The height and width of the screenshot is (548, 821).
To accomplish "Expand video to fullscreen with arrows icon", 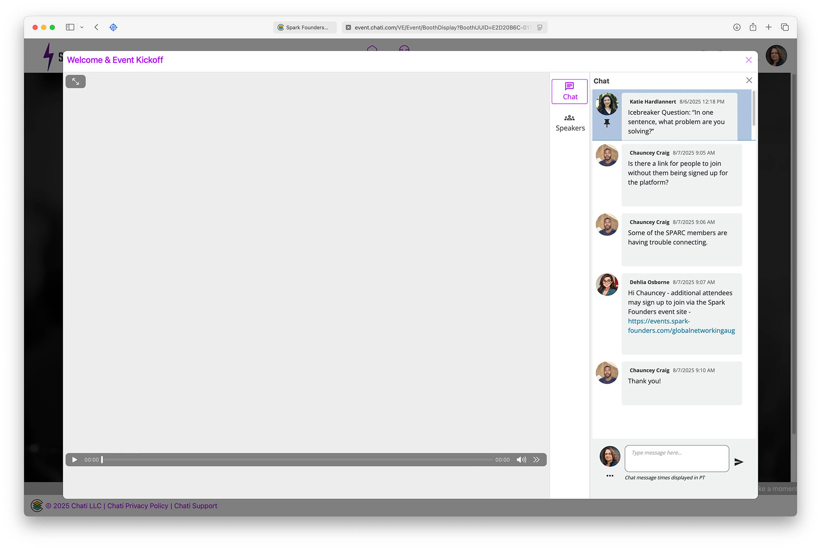I will pyautogui.click(x=76, y=82).
